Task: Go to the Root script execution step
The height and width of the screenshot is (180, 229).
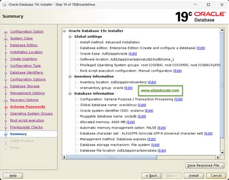Action: [x=27, y=120]
